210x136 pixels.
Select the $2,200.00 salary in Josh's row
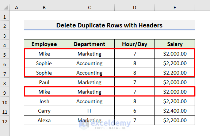point(175,101)
